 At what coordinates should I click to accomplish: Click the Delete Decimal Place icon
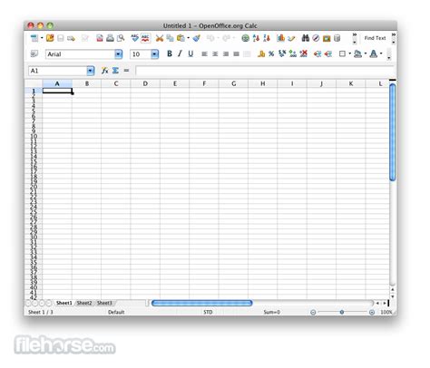tap(303, 53)
